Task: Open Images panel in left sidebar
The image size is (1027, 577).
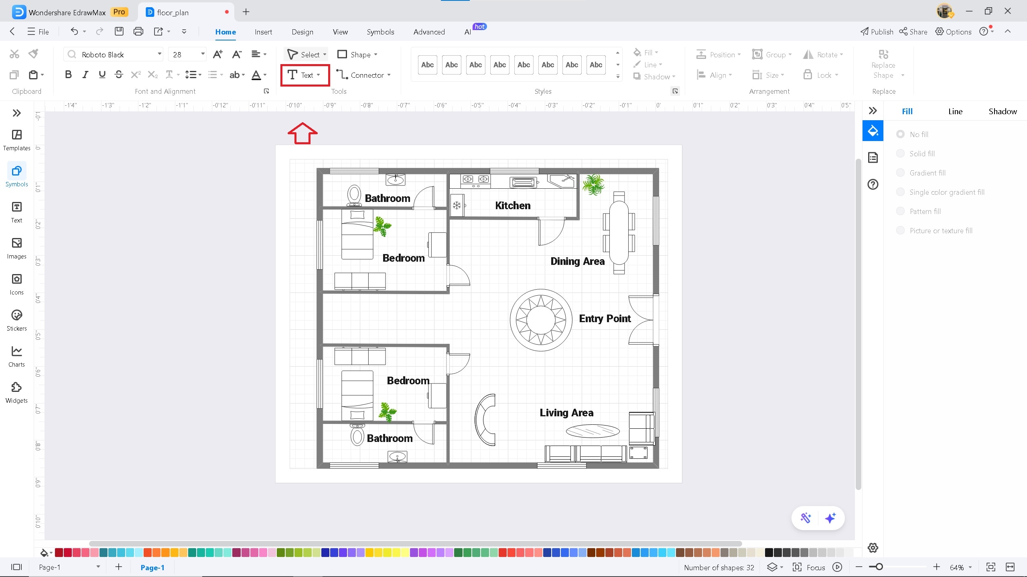Action: click(17, 248)
